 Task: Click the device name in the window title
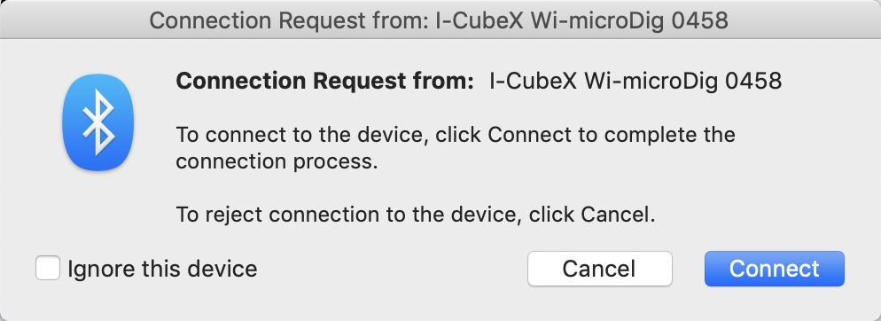[582, 20]
